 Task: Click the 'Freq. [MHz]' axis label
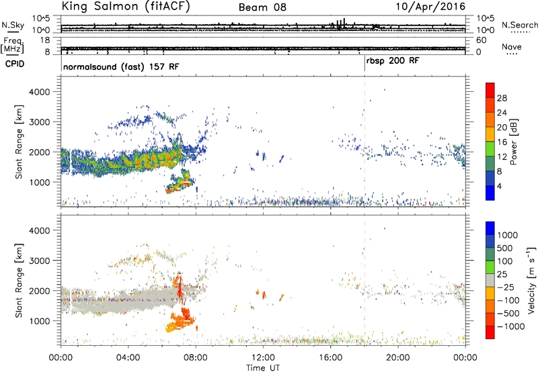coord(13,46)
